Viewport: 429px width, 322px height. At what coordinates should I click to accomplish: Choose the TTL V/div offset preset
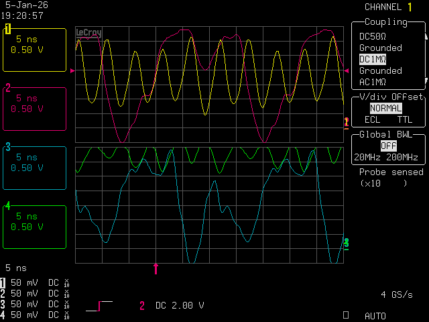[x=405, y=120]
